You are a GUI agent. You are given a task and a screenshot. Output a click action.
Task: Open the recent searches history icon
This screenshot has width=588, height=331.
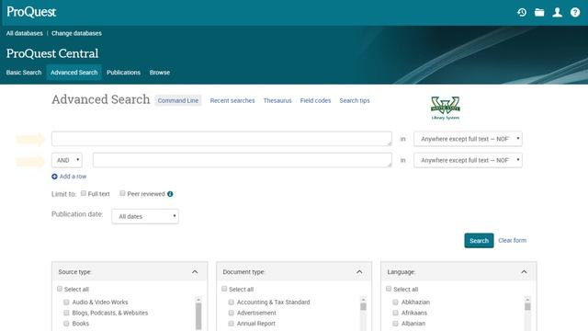pyautogui.click(x=522, y=12)
